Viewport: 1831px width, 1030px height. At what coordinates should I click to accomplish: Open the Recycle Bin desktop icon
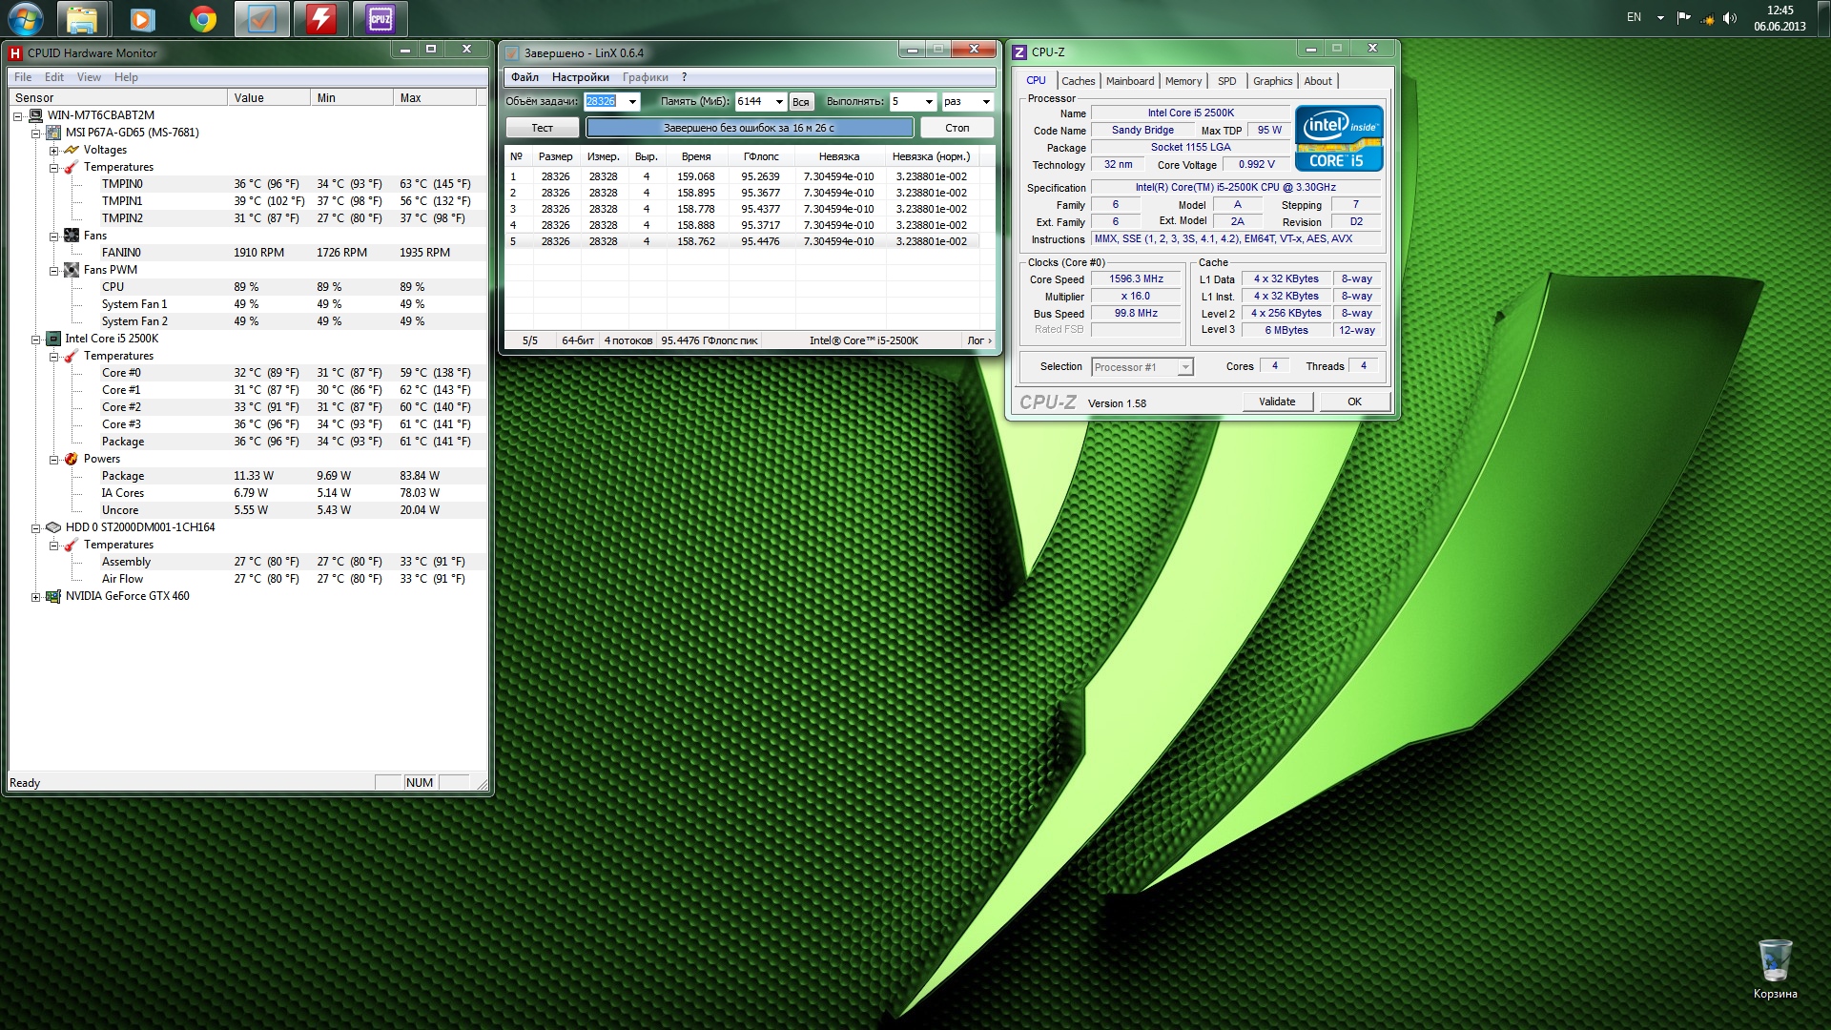point(1774,961)
